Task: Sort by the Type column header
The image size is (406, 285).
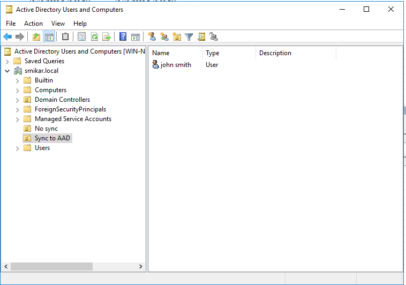Action: coord(229,53)
